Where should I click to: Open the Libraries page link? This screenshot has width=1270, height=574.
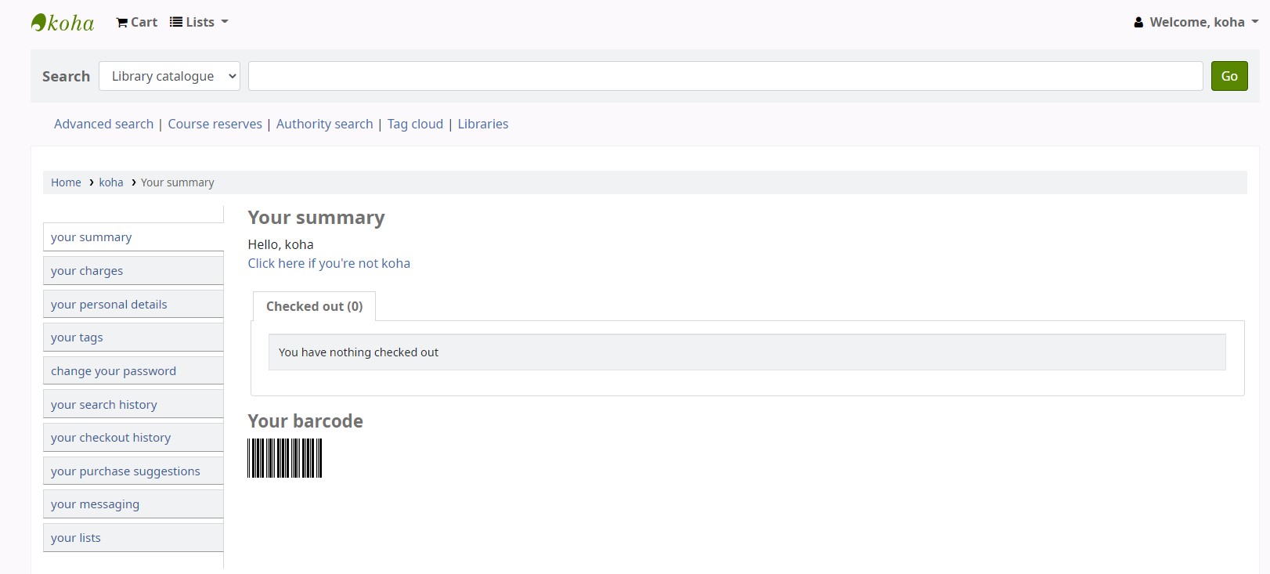coord(482,124)
